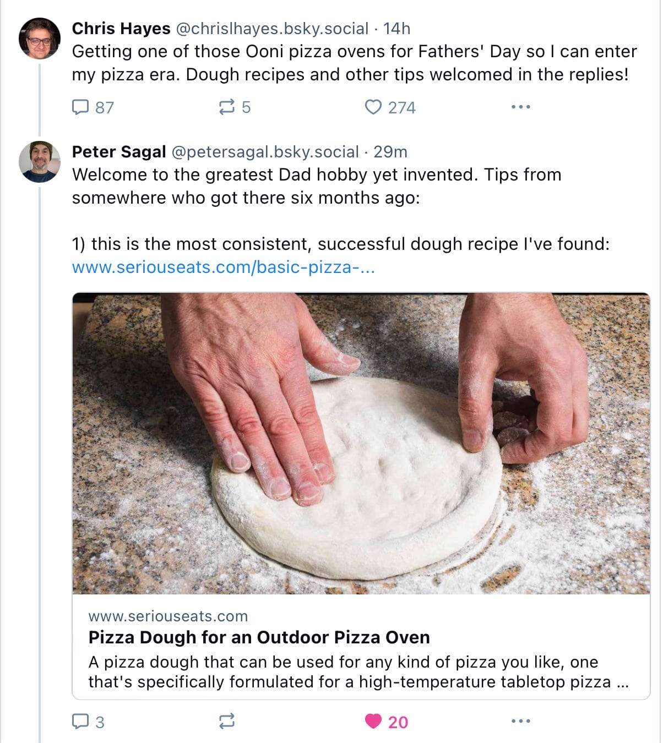663x743 pixels.
Task: Open the Pizza Dough for an Outdoor Pizza Oven title
Action: click(259, 637)
